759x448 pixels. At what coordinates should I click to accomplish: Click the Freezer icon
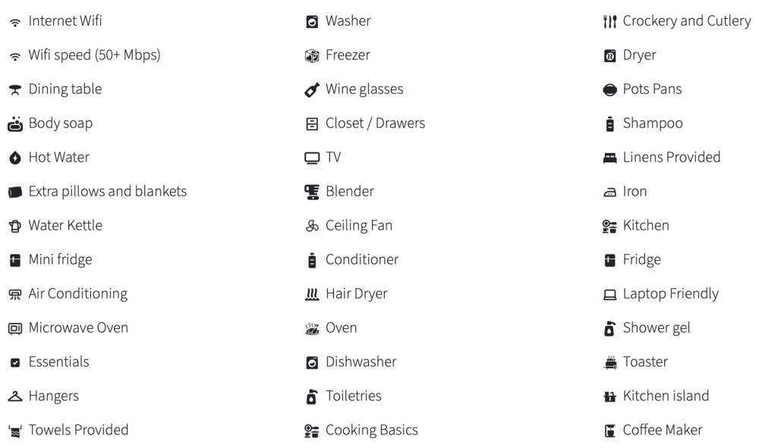(x=311, y=55)
